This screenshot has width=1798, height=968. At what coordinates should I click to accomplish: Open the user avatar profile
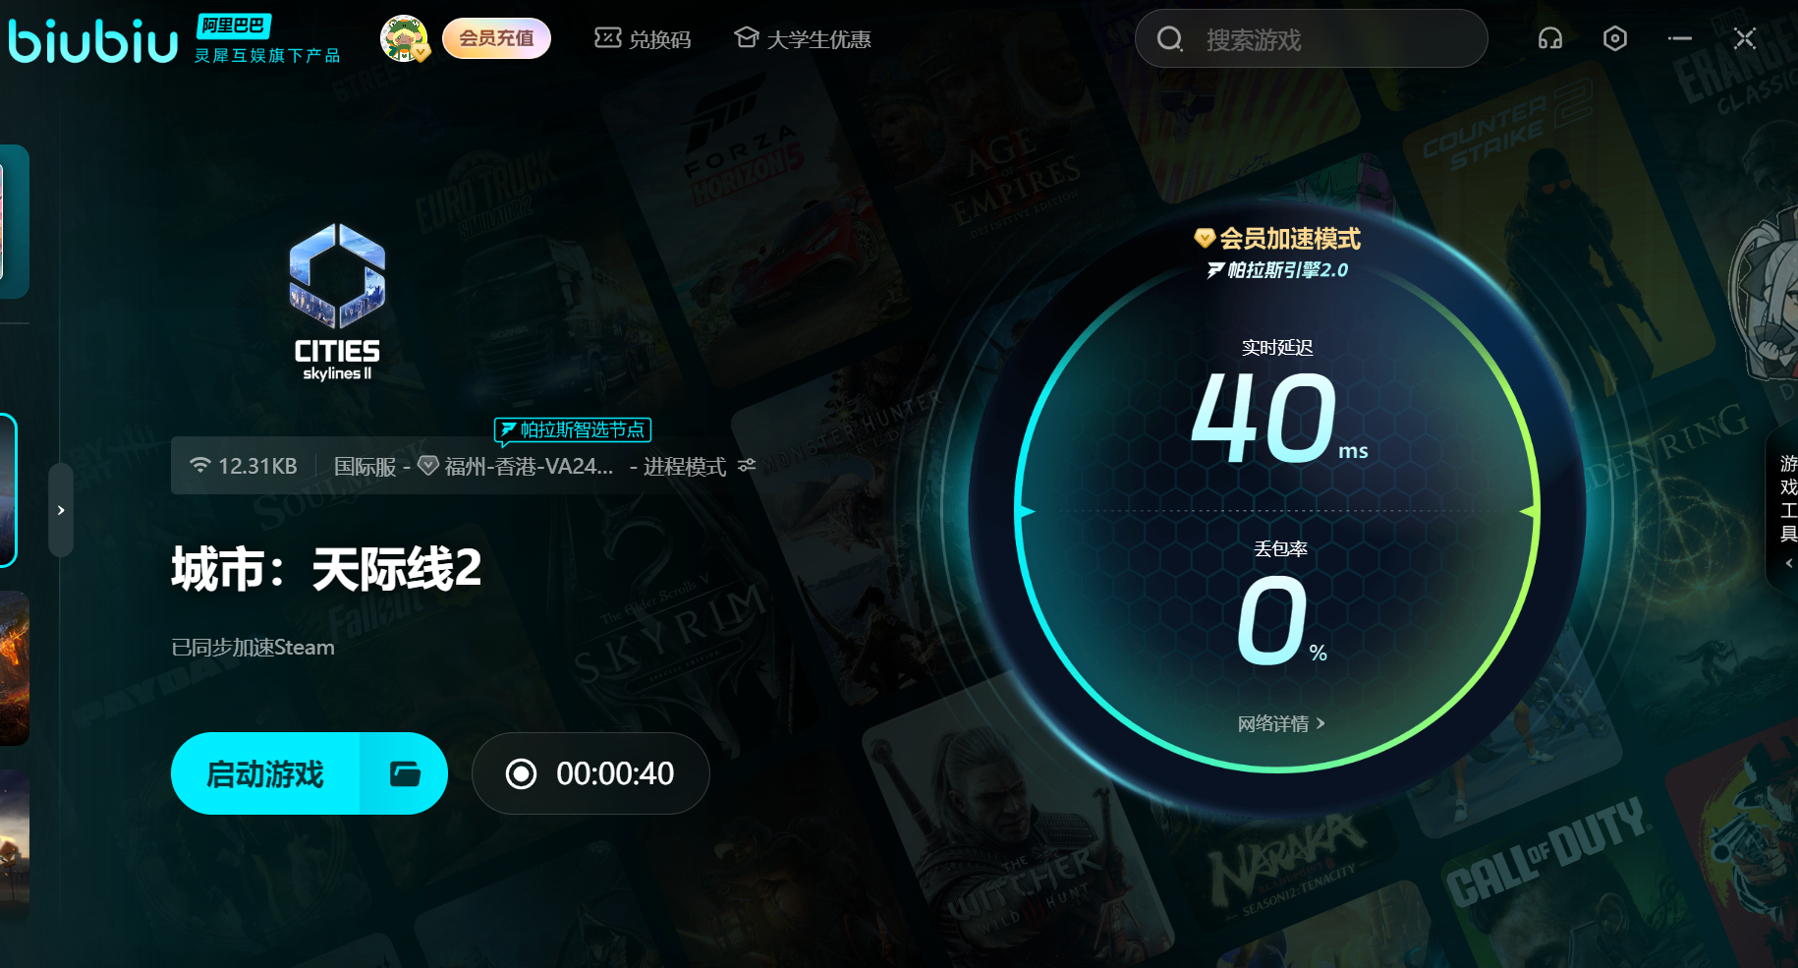pyautogui.click(x=404, y=39)
